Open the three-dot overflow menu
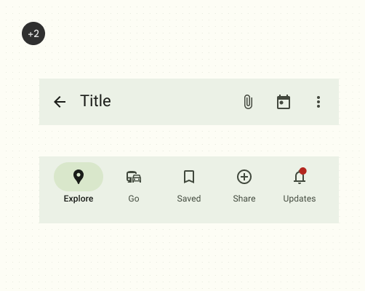The width and height of the screenshot is (365, 291). point(318,102)
